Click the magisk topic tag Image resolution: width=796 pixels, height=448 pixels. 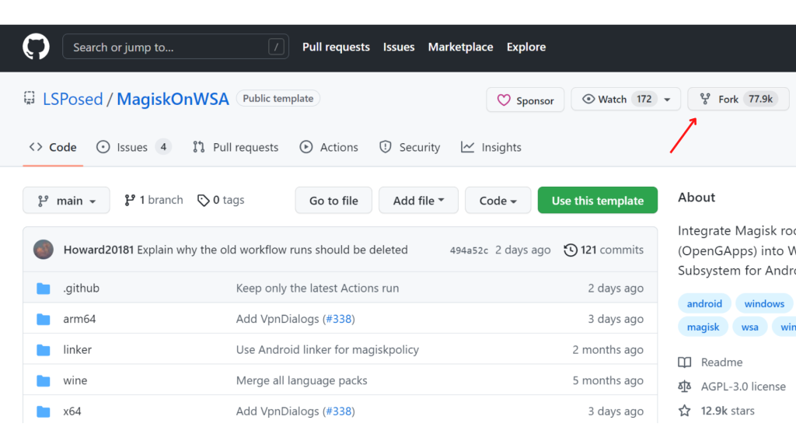coord(703,327)
